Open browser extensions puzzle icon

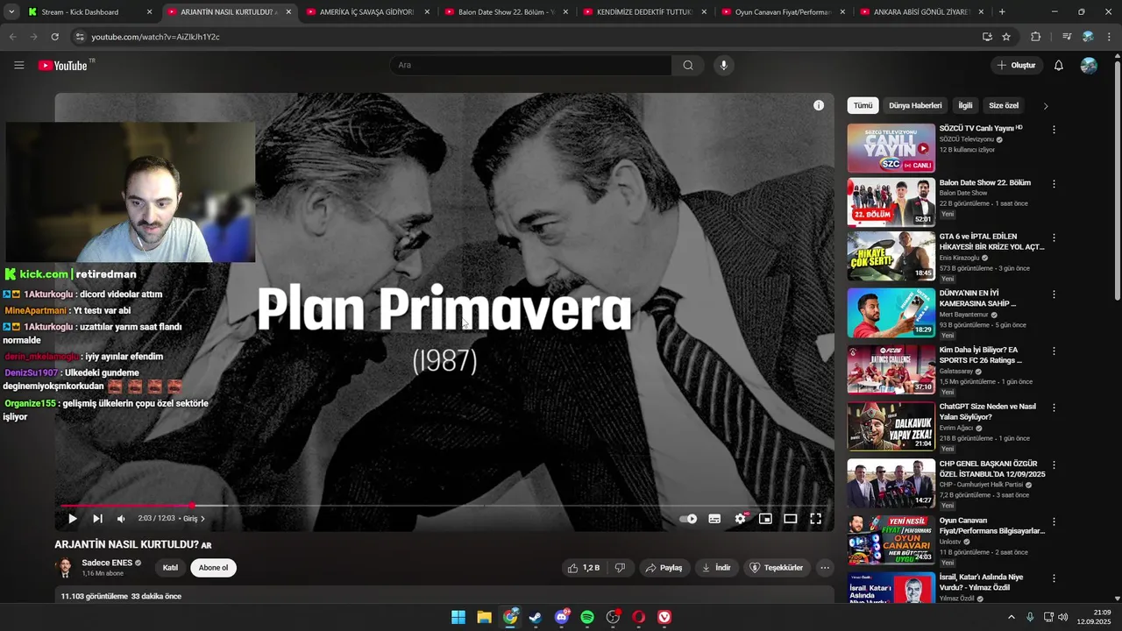coord(1035,37)
